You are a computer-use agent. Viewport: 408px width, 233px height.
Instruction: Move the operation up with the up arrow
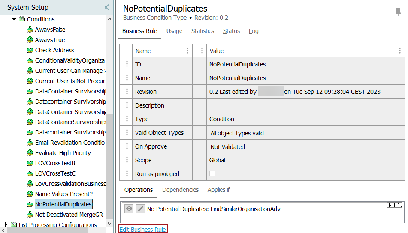click(394, 205)
